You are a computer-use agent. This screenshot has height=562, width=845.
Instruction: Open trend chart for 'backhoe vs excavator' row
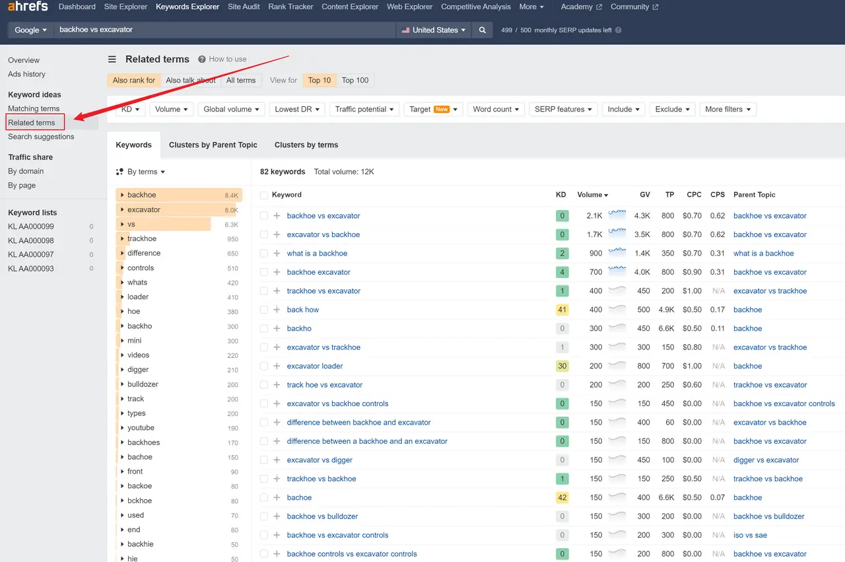click(x=617, y=215)
